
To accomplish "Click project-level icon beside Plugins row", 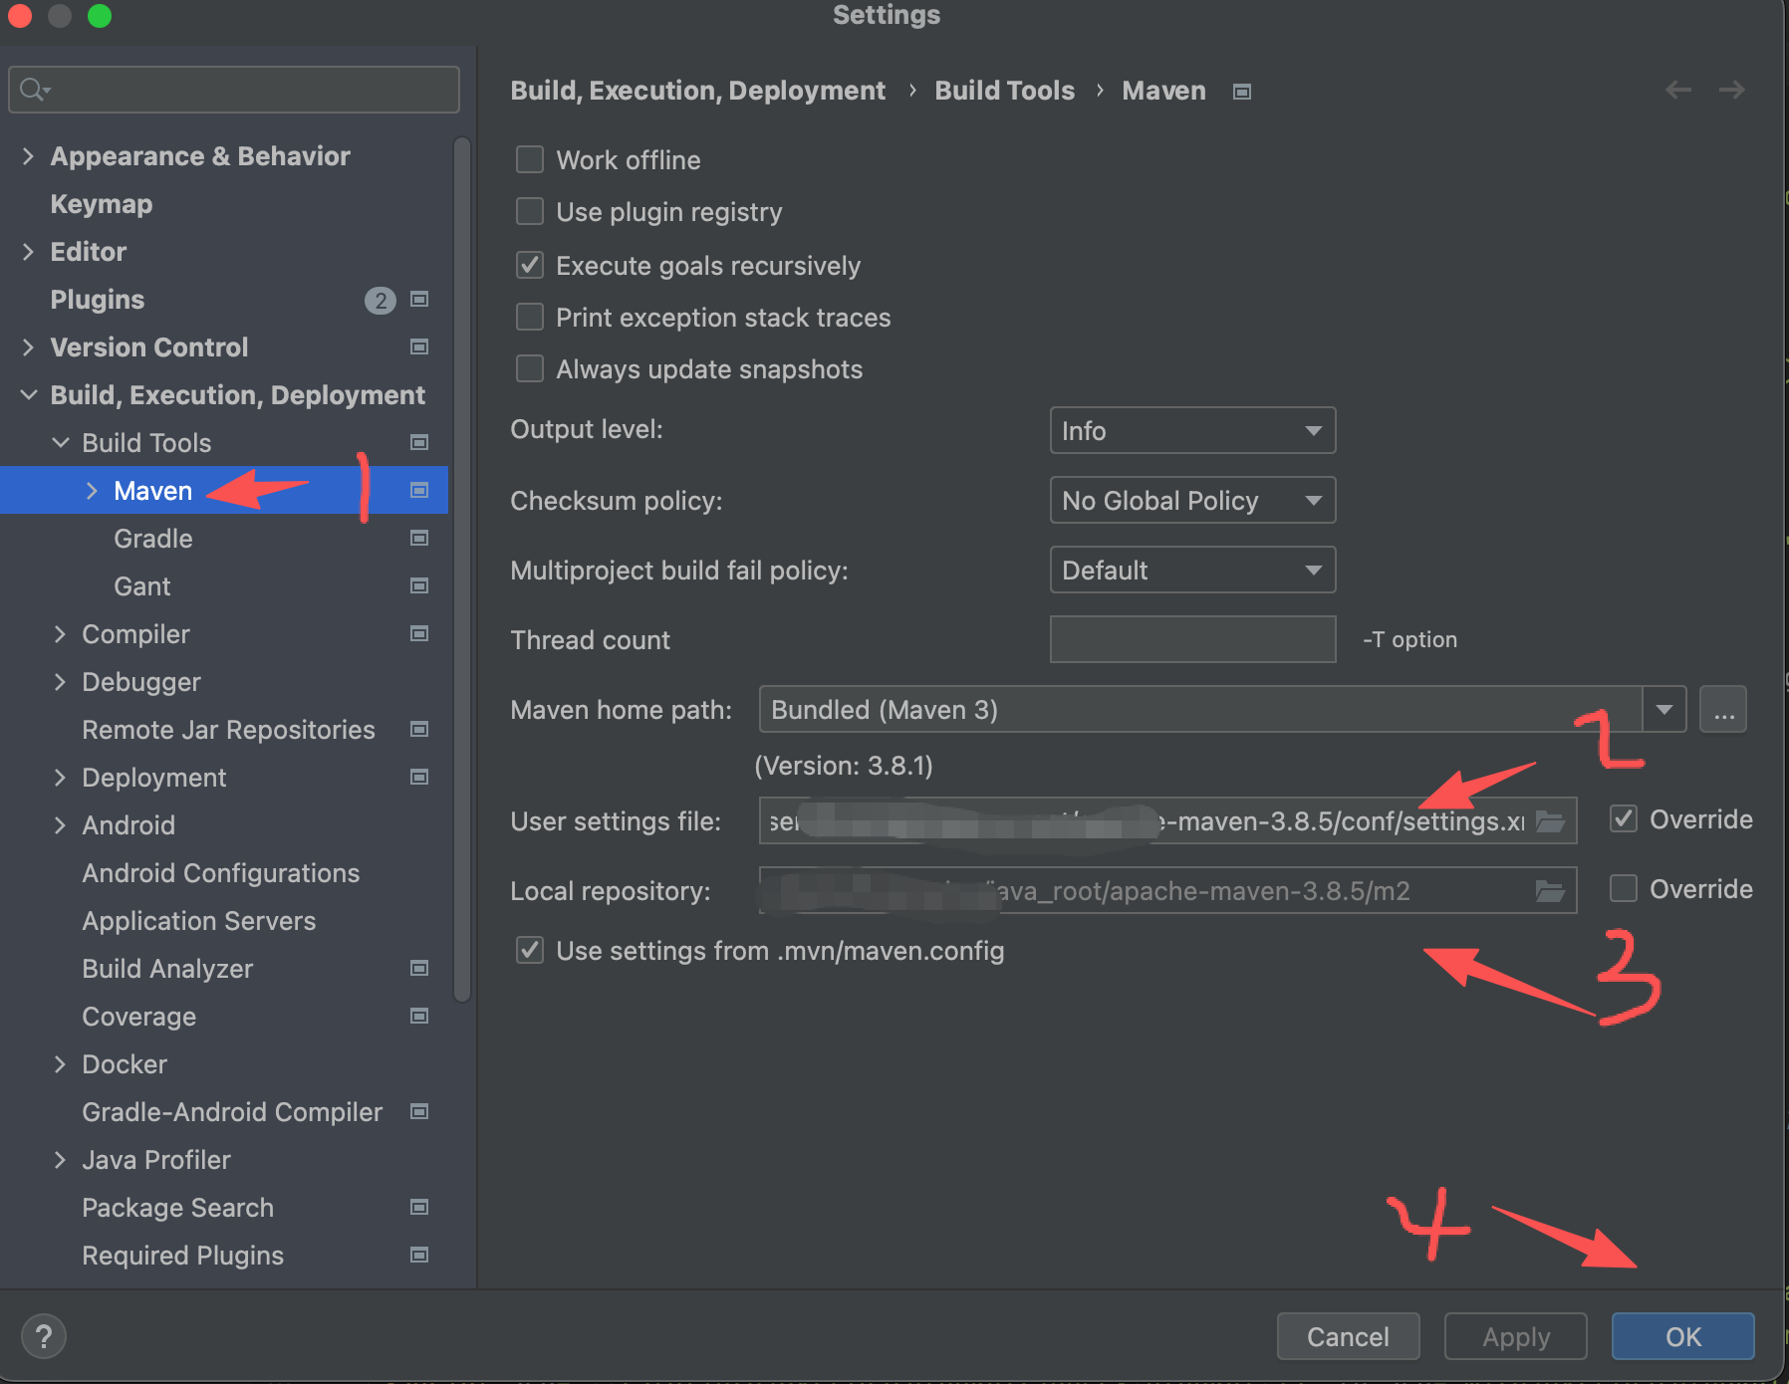I will [x=419, y=299].
